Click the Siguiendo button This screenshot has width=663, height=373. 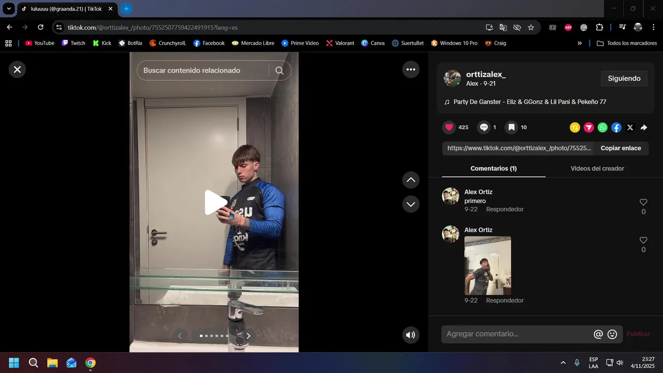[x=624, y=79]
